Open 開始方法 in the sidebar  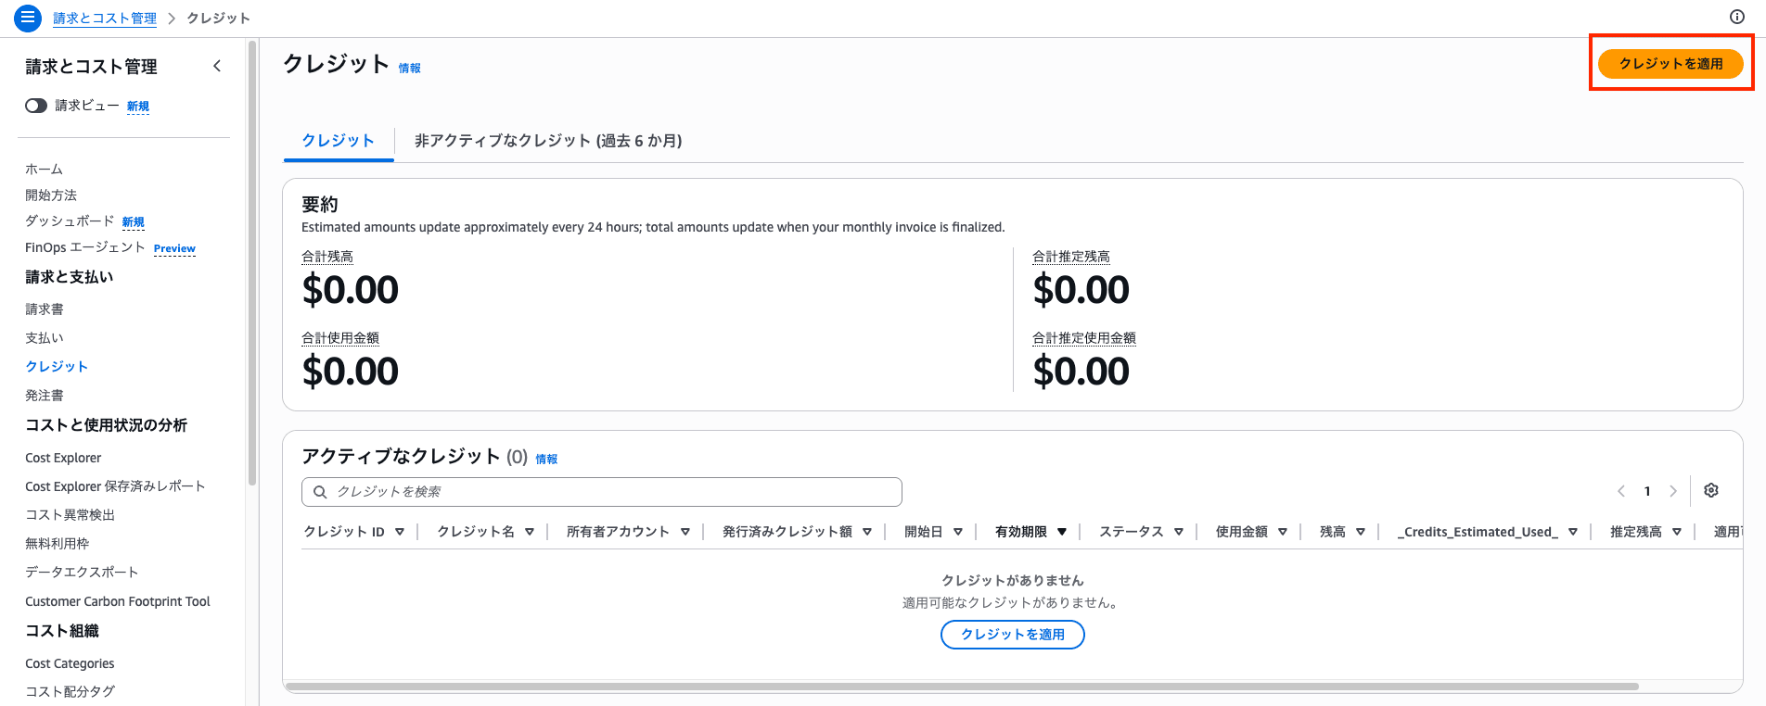coord(51,195)
